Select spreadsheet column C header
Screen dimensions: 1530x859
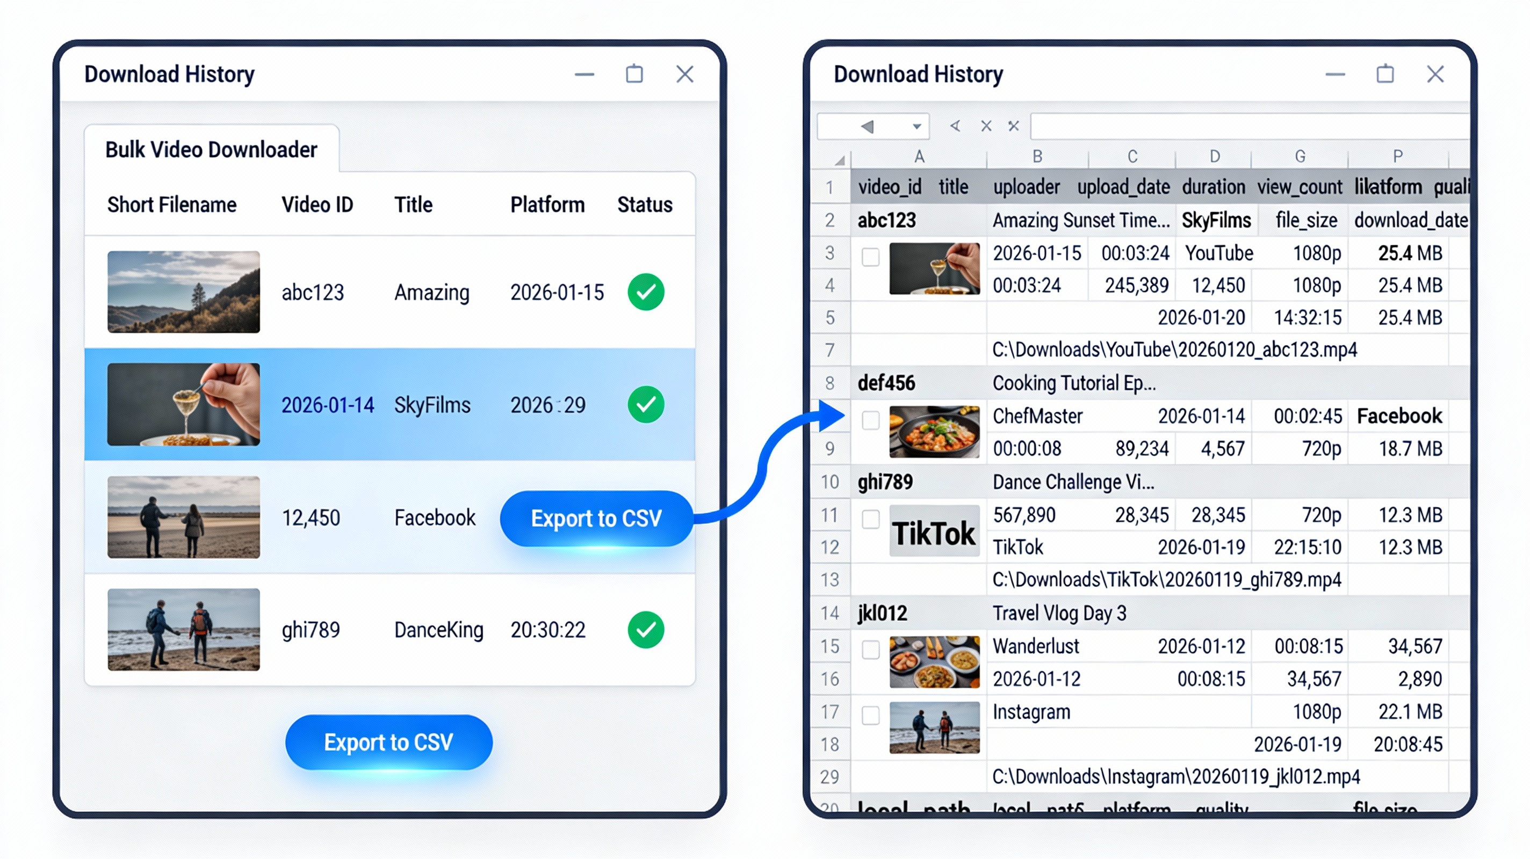[1132, 157]
